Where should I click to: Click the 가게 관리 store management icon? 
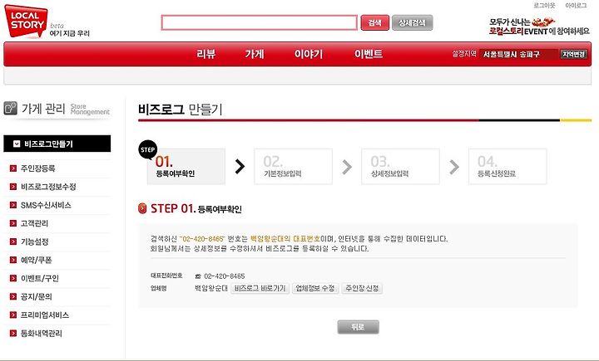click(10, 108)
